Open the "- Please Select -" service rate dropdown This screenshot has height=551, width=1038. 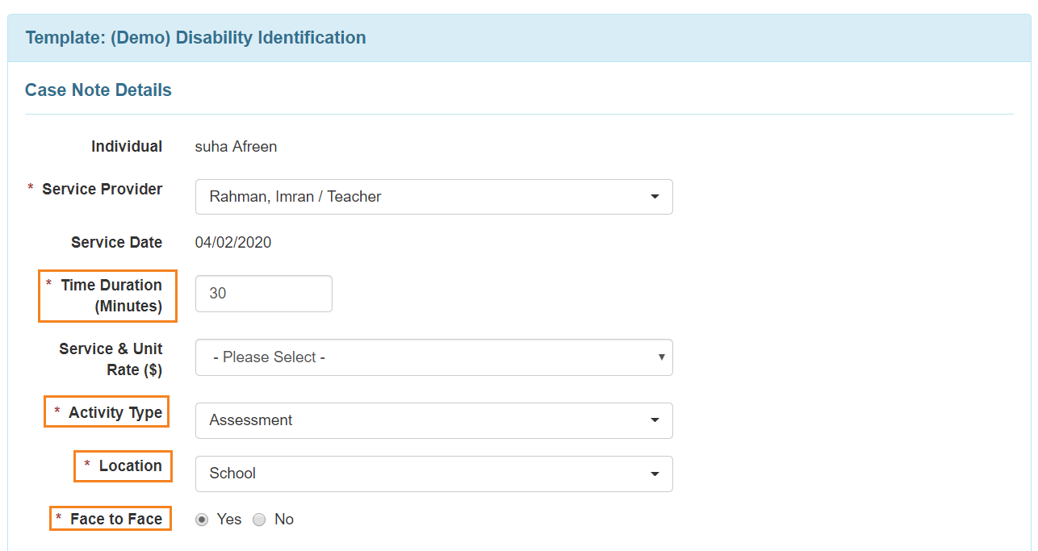pyautogui.click(x=433, y=357)
